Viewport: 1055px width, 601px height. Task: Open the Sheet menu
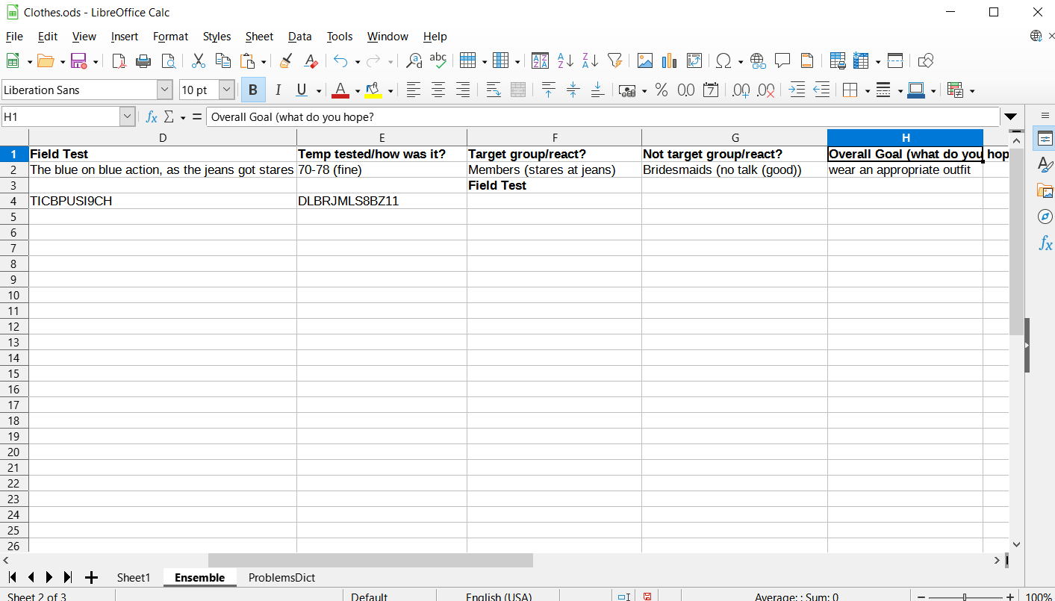[259, 37]
